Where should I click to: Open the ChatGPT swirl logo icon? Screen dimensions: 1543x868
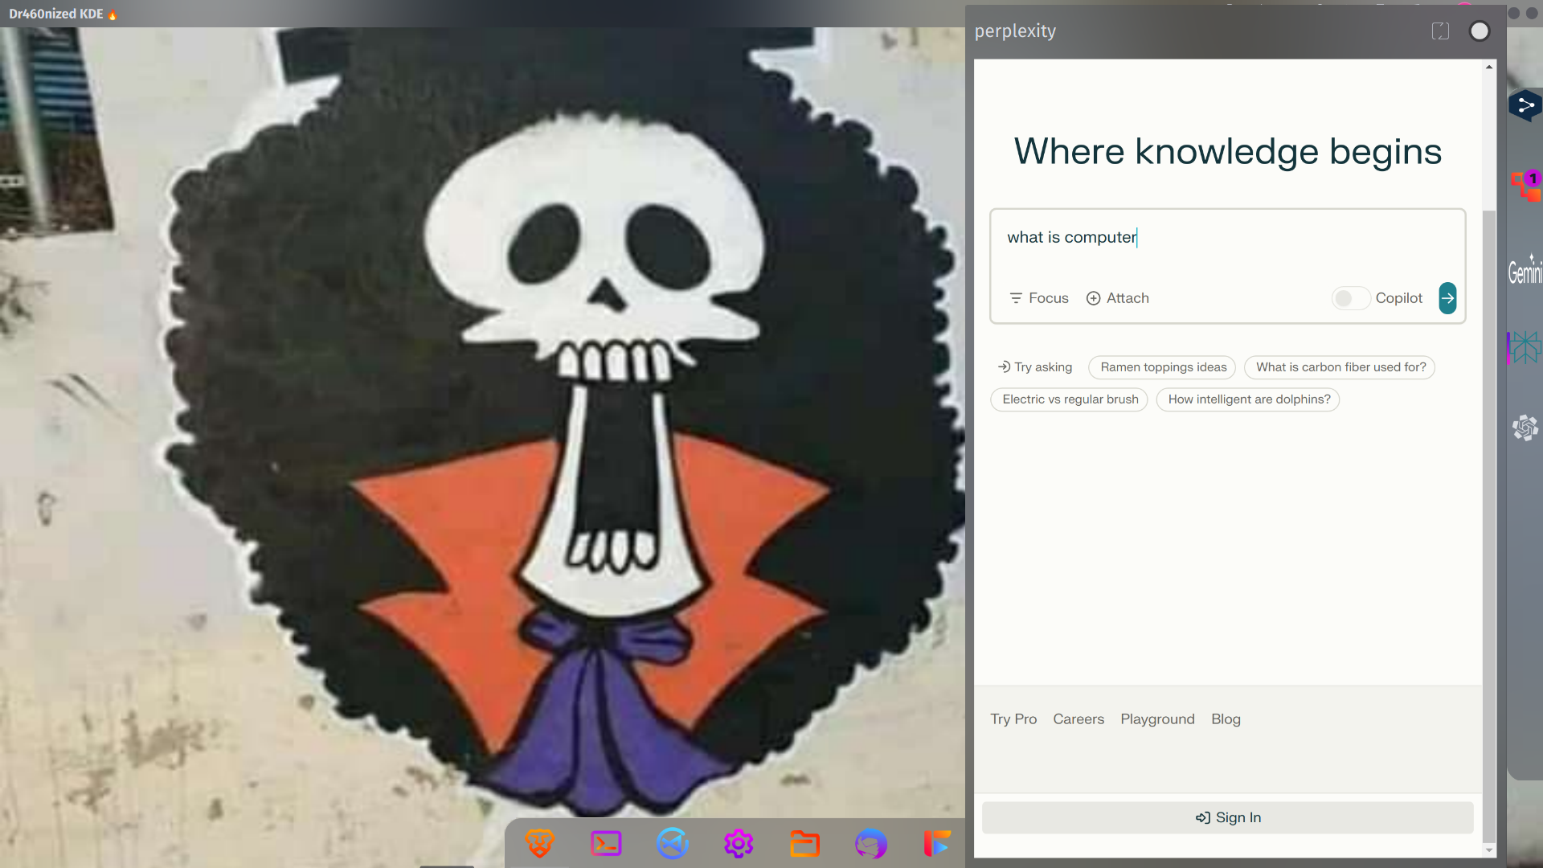[x=1525, y=428]
